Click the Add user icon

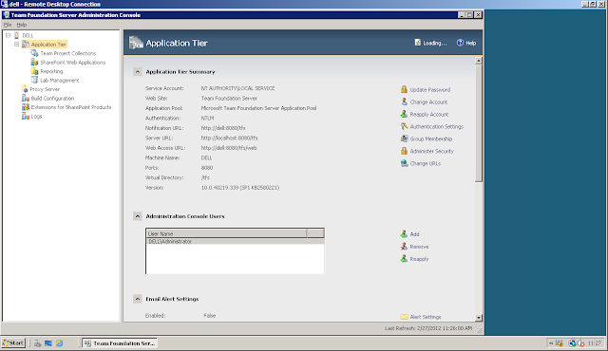404,233
